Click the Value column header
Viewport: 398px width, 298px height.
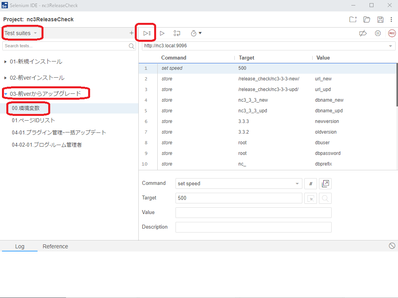click(323, 58)
